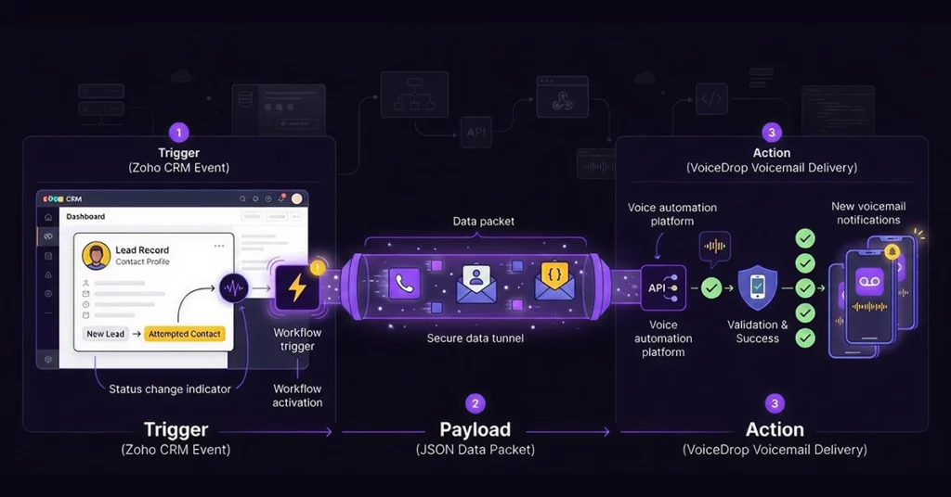Click the faded code brackets icon
The height and width of the screenshot is (497, 951).
711,99
